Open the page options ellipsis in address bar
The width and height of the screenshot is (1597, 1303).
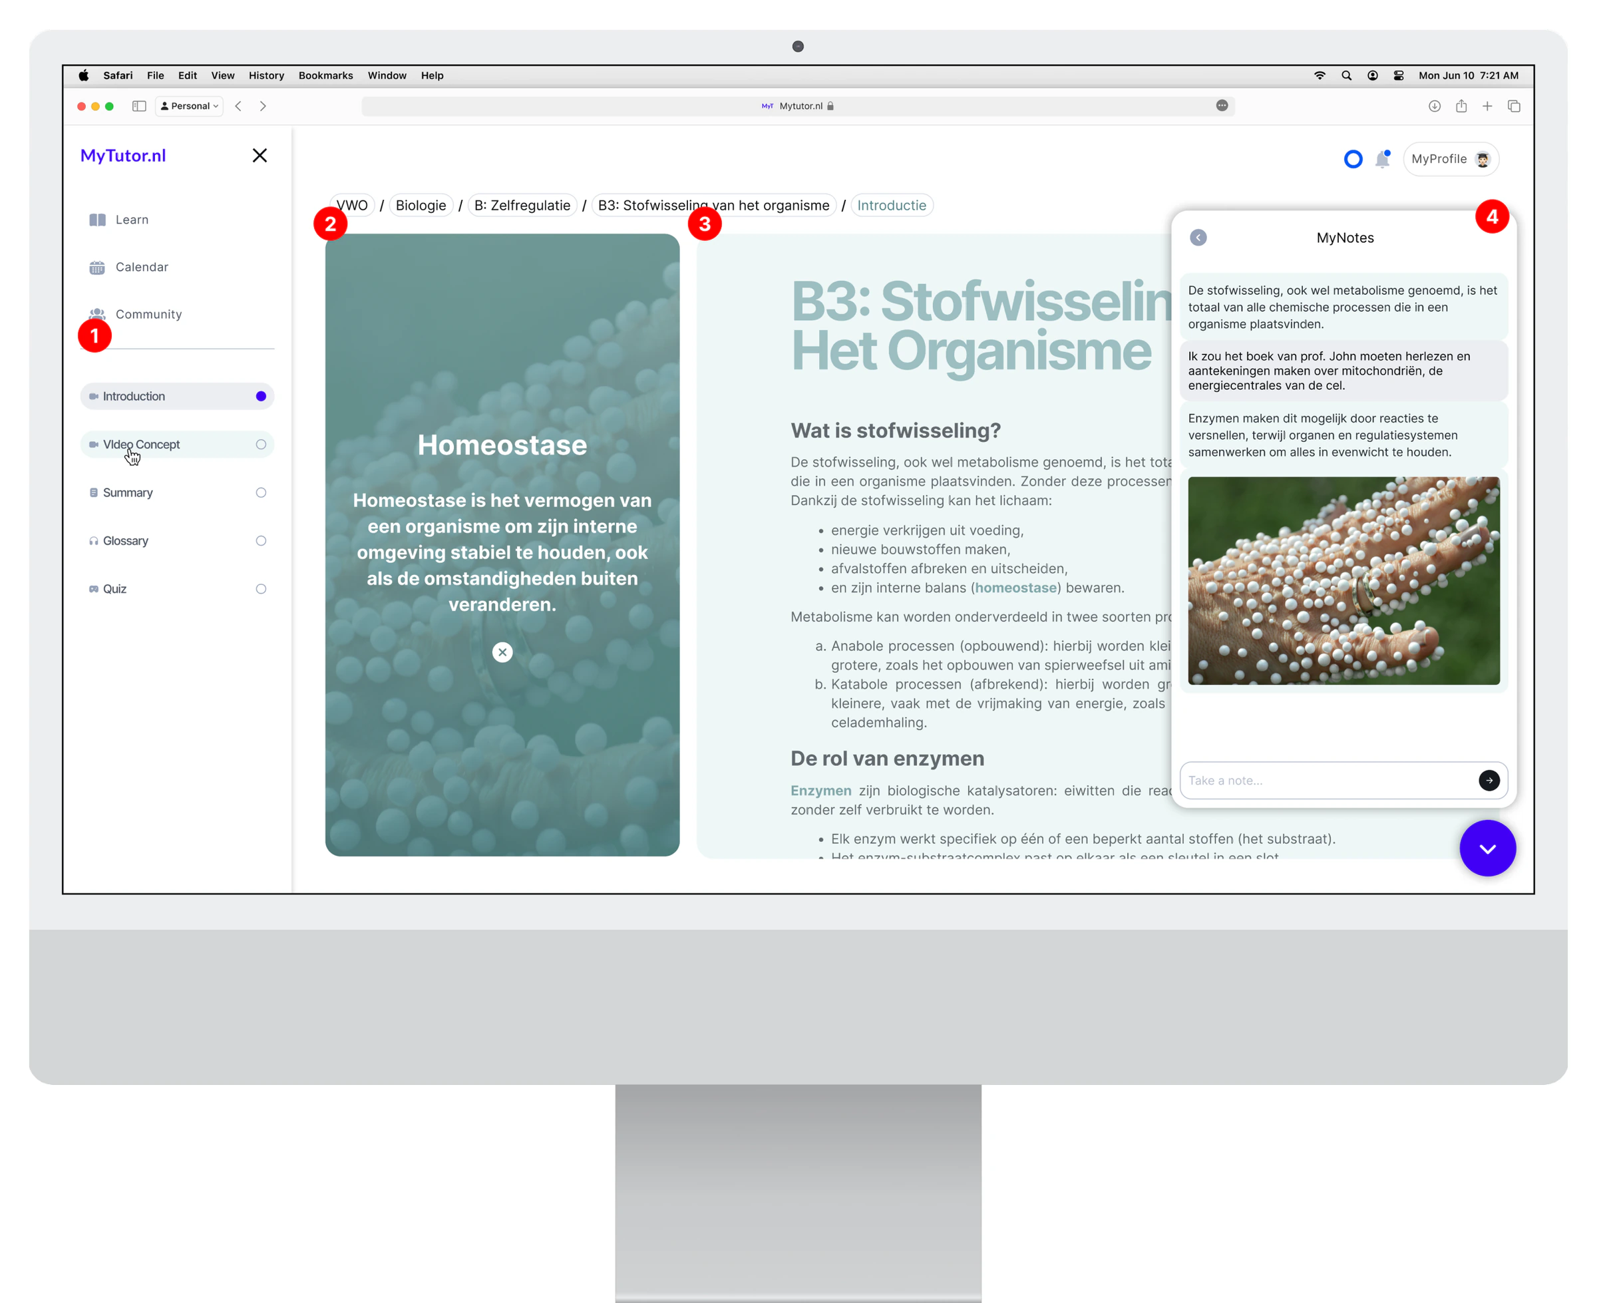[x=1222, y=106]
